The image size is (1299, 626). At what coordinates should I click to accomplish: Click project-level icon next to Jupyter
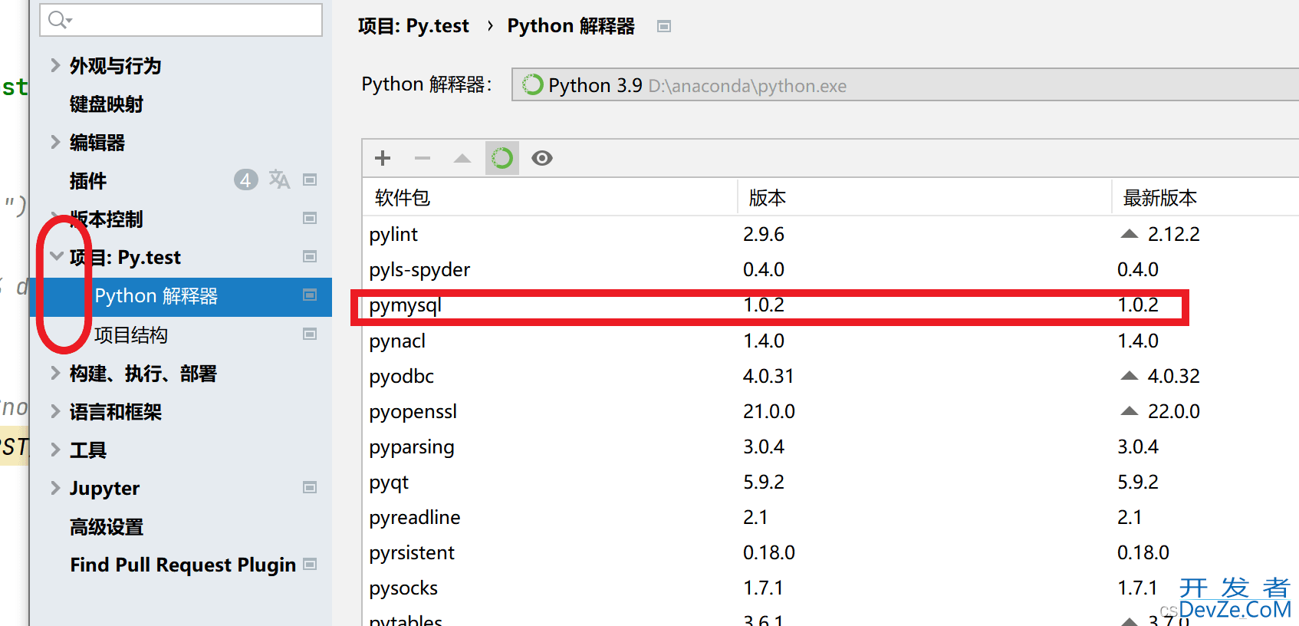[310, 487]
